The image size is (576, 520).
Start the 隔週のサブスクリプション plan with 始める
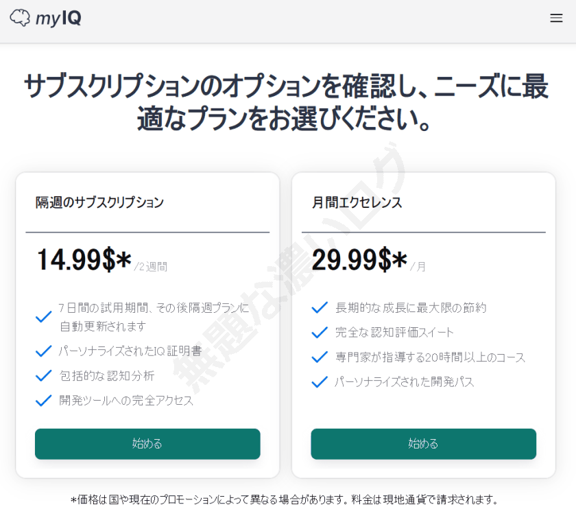tap(147, 444)
